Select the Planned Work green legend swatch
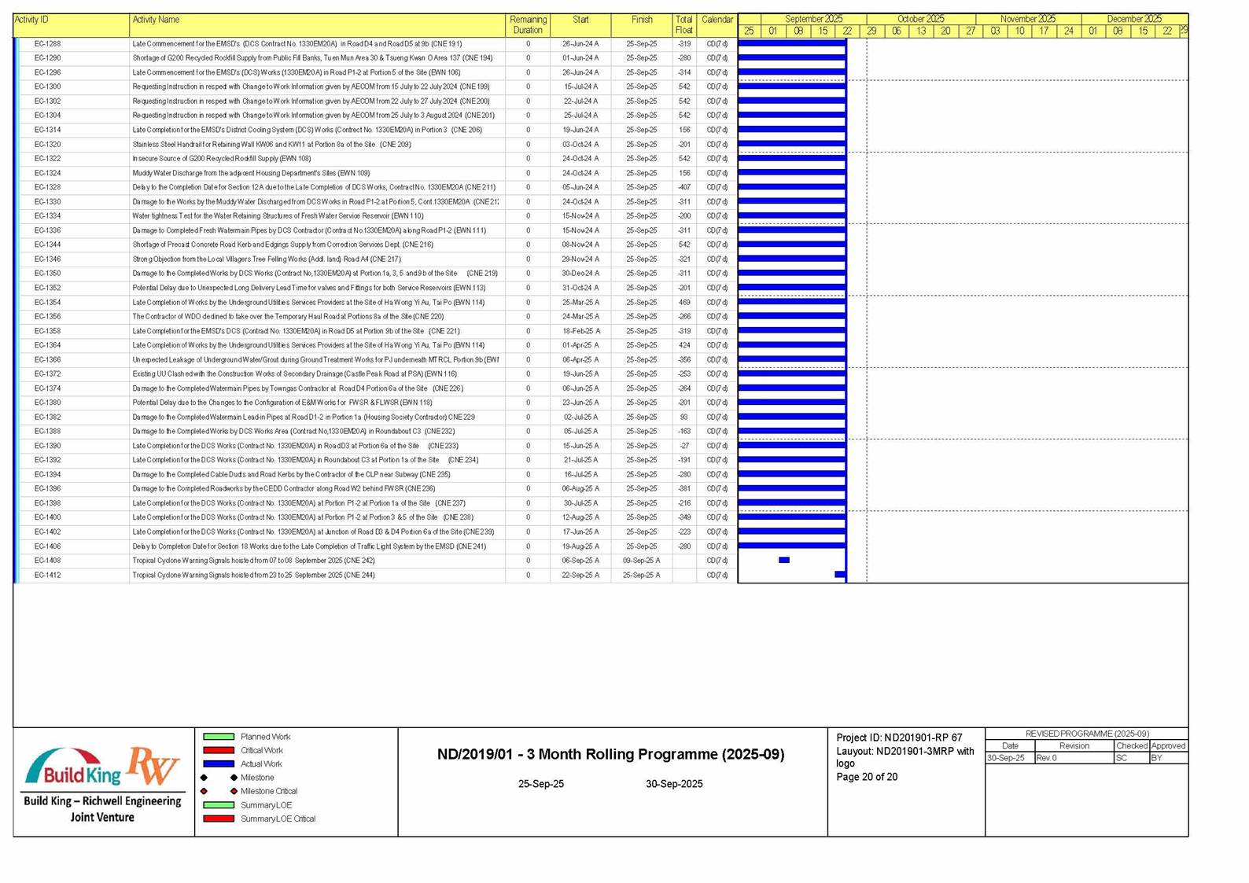The height and width of the screenshot is (883, 1249). (x=219, y=737)
